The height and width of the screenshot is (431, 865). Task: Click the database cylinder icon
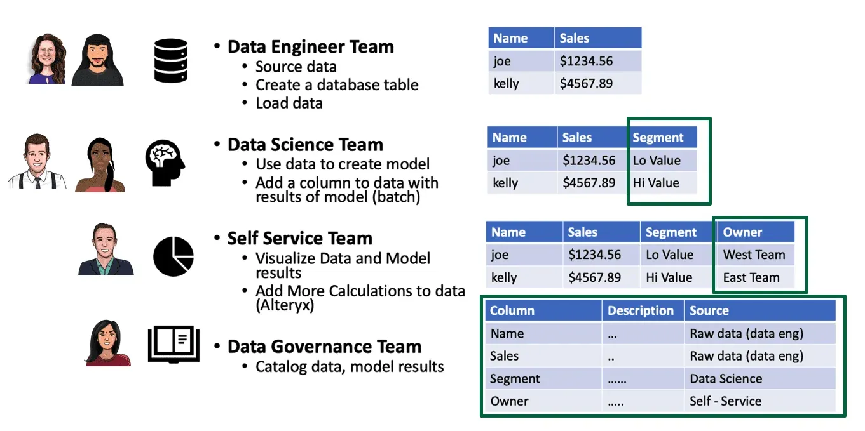point(171,61)
